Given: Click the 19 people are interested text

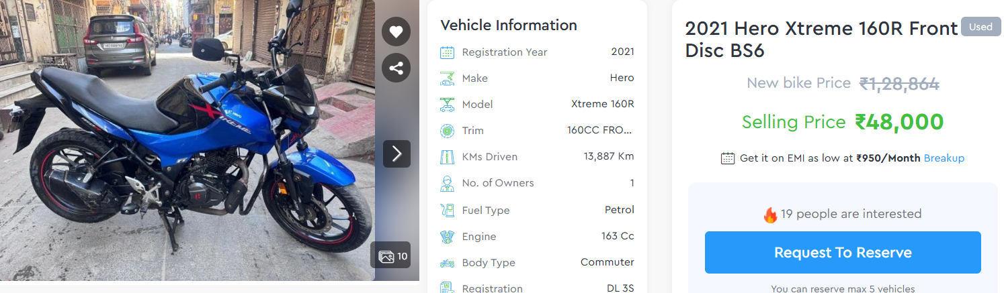Looking at the screenshot, I should (x=851, y=214).
